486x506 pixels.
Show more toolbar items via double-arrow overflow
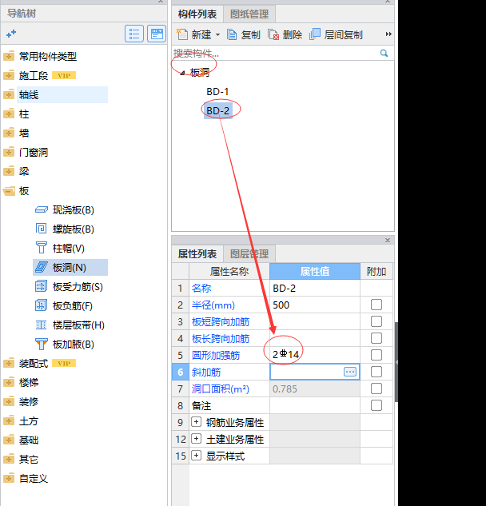click(388, 34)
